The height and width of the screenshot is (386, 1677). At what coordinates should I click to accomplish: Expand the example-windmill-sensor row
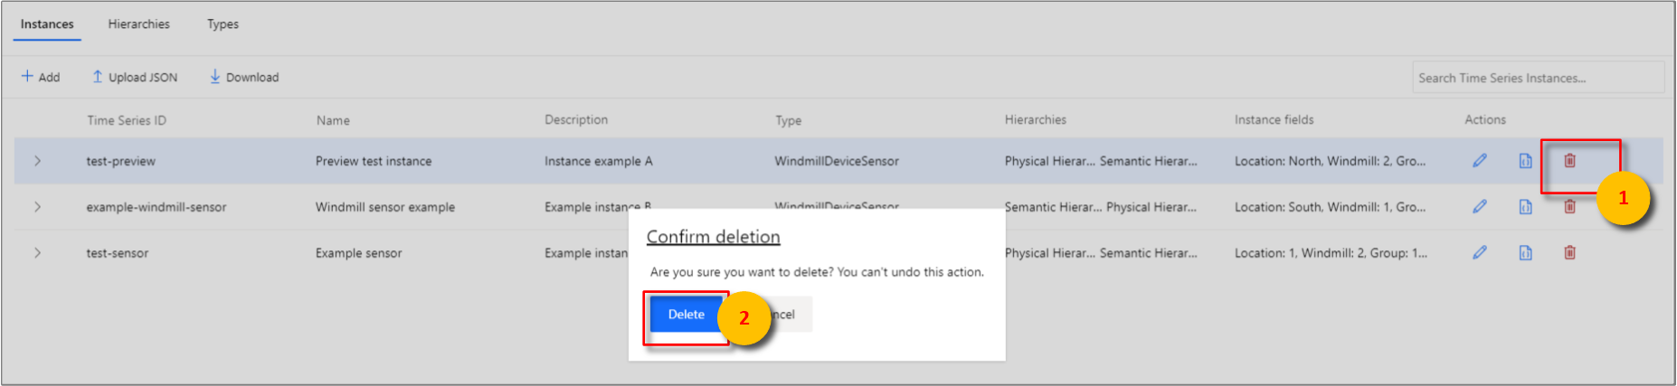(x=37, y=207)
